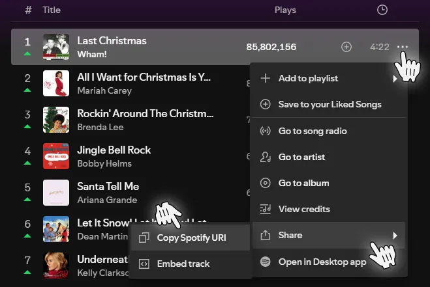The height and width of the screenshot is (287, 430).
Task: Choose Copy Spotify URI option
Action: tap(191, 238)
